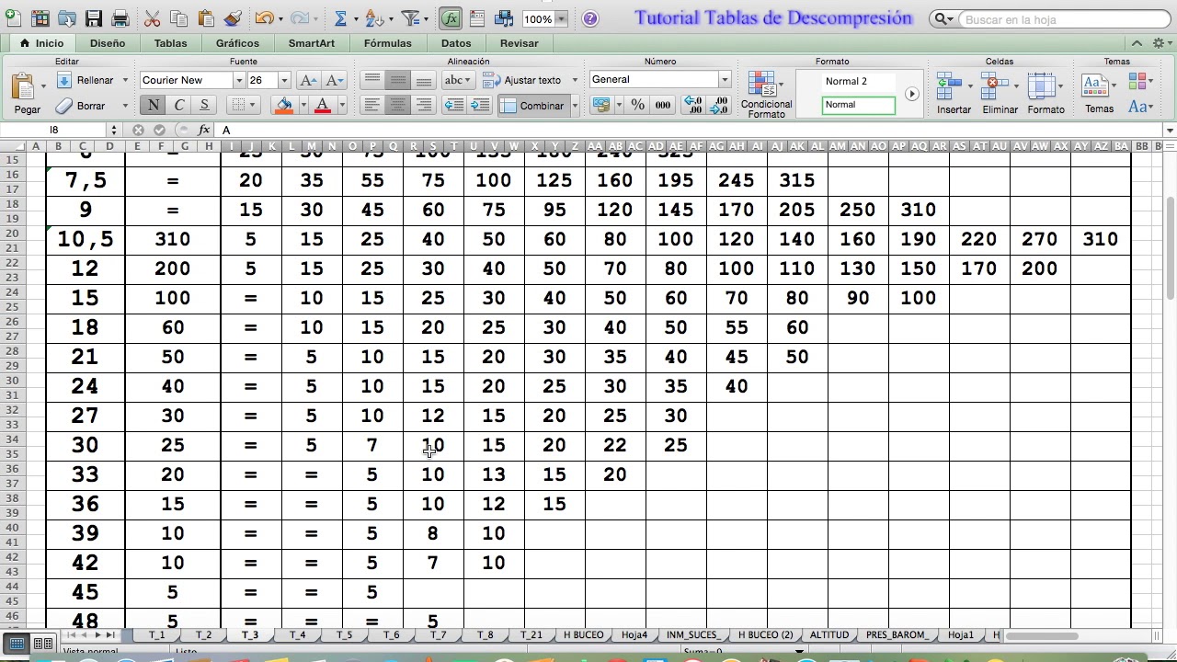Click the Combinar button

[x=533, y=106]
